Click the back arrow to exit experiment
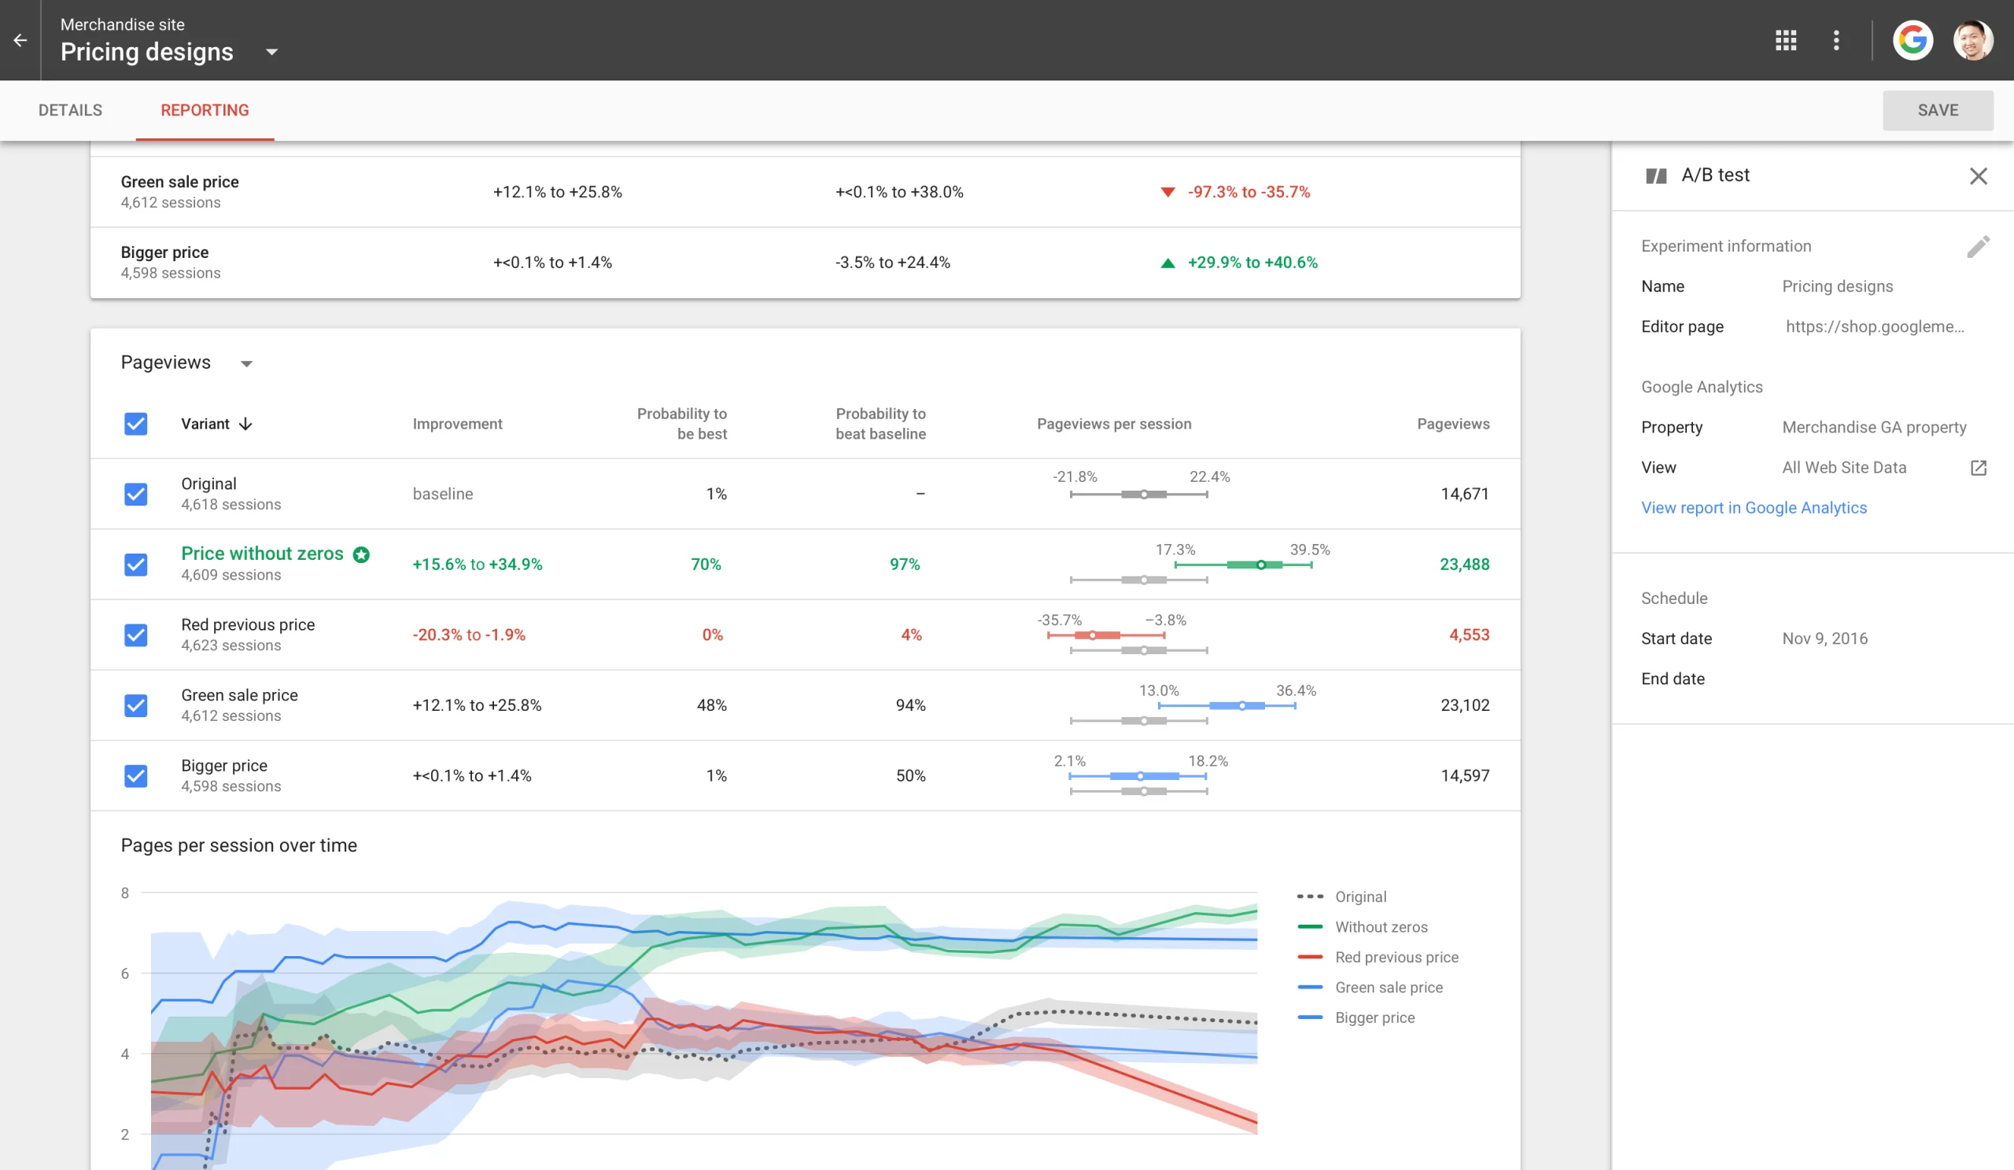This screenshot has width=2014, height=1170. click(x=20, y=40)
